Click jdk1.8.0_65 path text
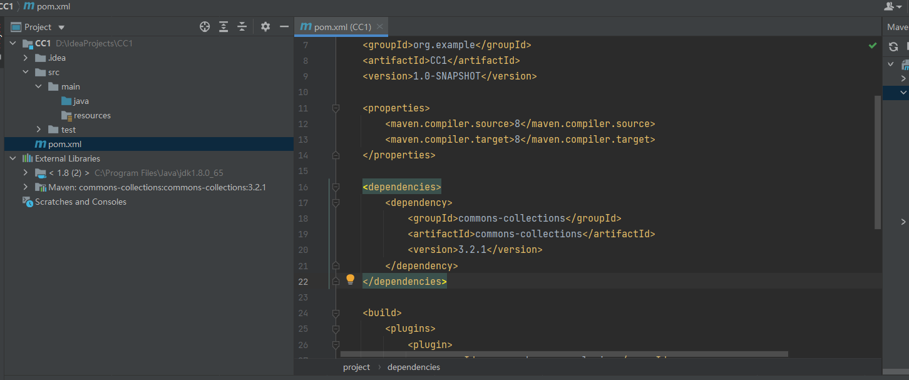Image resolution: width=909 pixels, height=380 pixels. tap(159, 173)
